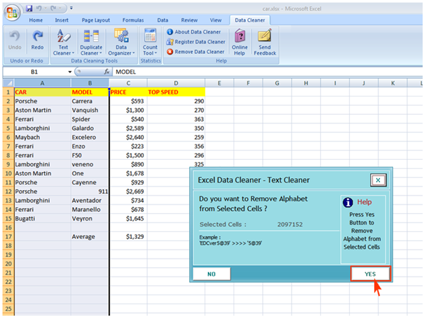Screen dimensions: 424x317
Task: Close the Text Cleaner dialog with X
Action: coord(378,180)
